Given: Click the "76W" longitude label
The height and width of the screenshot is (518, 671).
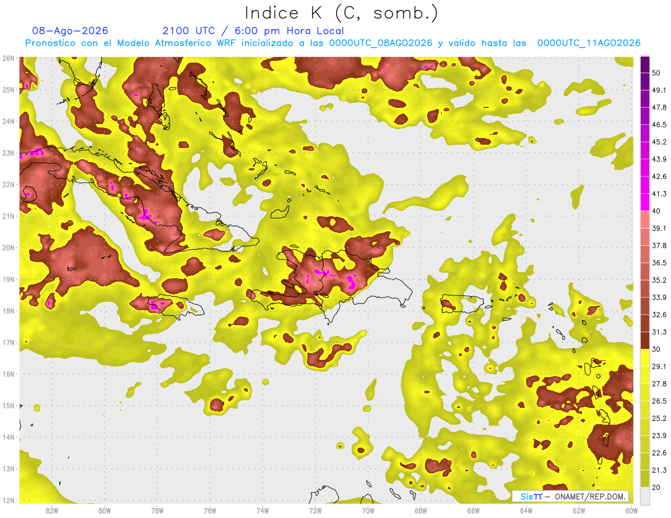Looking at the screenshot, I should pos(210,510).
